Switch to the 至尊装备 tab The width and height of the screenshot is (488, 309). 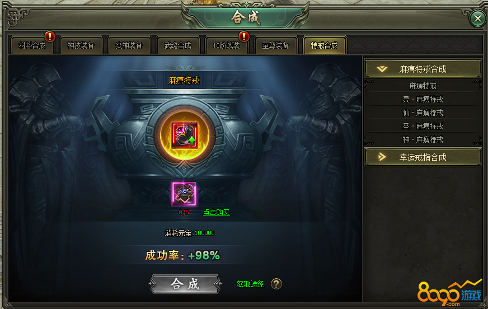tap(275, 46)
